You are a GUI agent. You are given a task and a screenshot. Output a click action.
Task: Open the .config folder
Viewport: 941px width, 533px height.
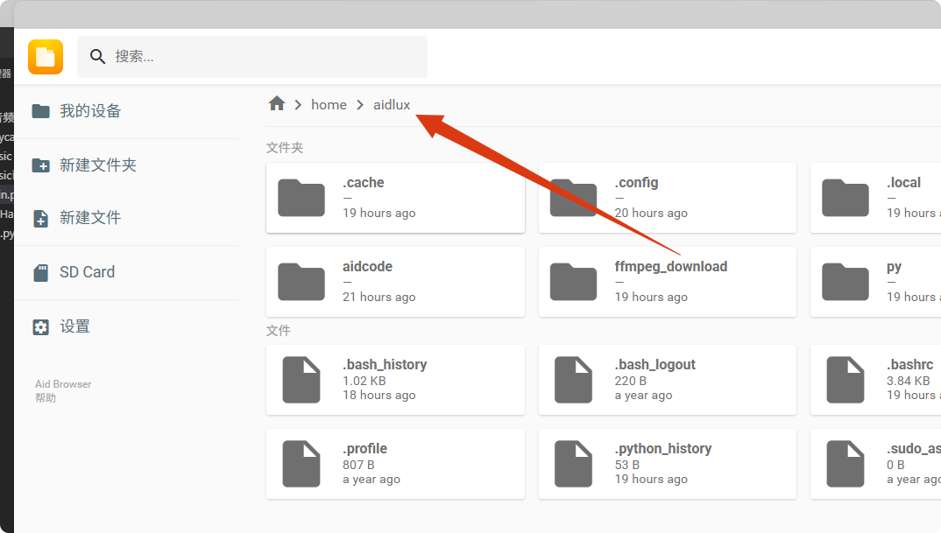coord(667,198)
